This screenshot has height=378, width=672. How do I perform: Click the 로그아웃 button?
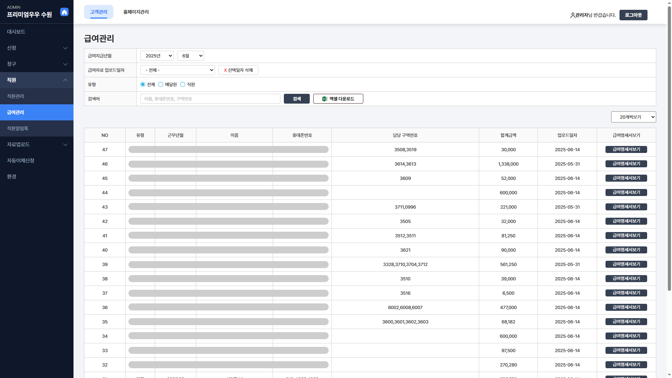coord(633,15)
